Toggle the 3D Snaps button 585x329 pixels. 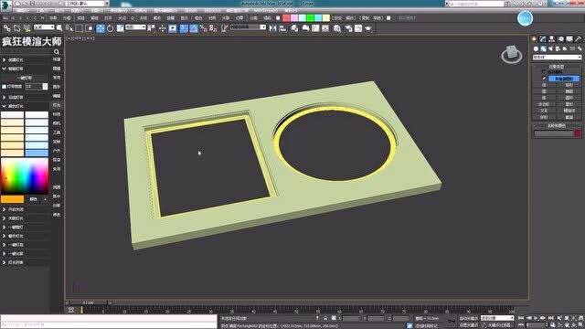pyautogui.click(x=184, y=28)
